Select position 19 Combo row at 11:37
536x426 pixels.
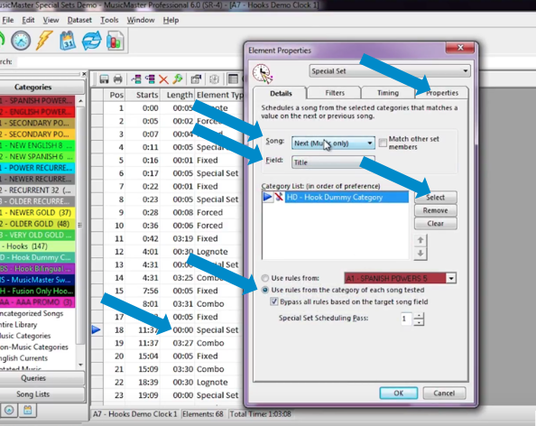click(x=168, y=343)
